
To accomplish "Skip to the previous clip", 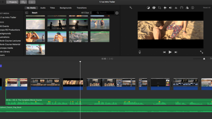I will [x=164, y=52].
